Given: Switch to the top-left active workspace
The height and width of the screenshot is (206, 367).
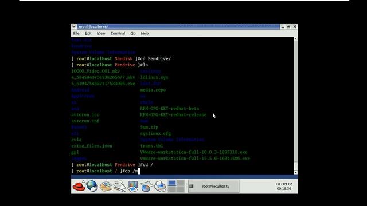Looking at the screenshot, I should point(172,183).
